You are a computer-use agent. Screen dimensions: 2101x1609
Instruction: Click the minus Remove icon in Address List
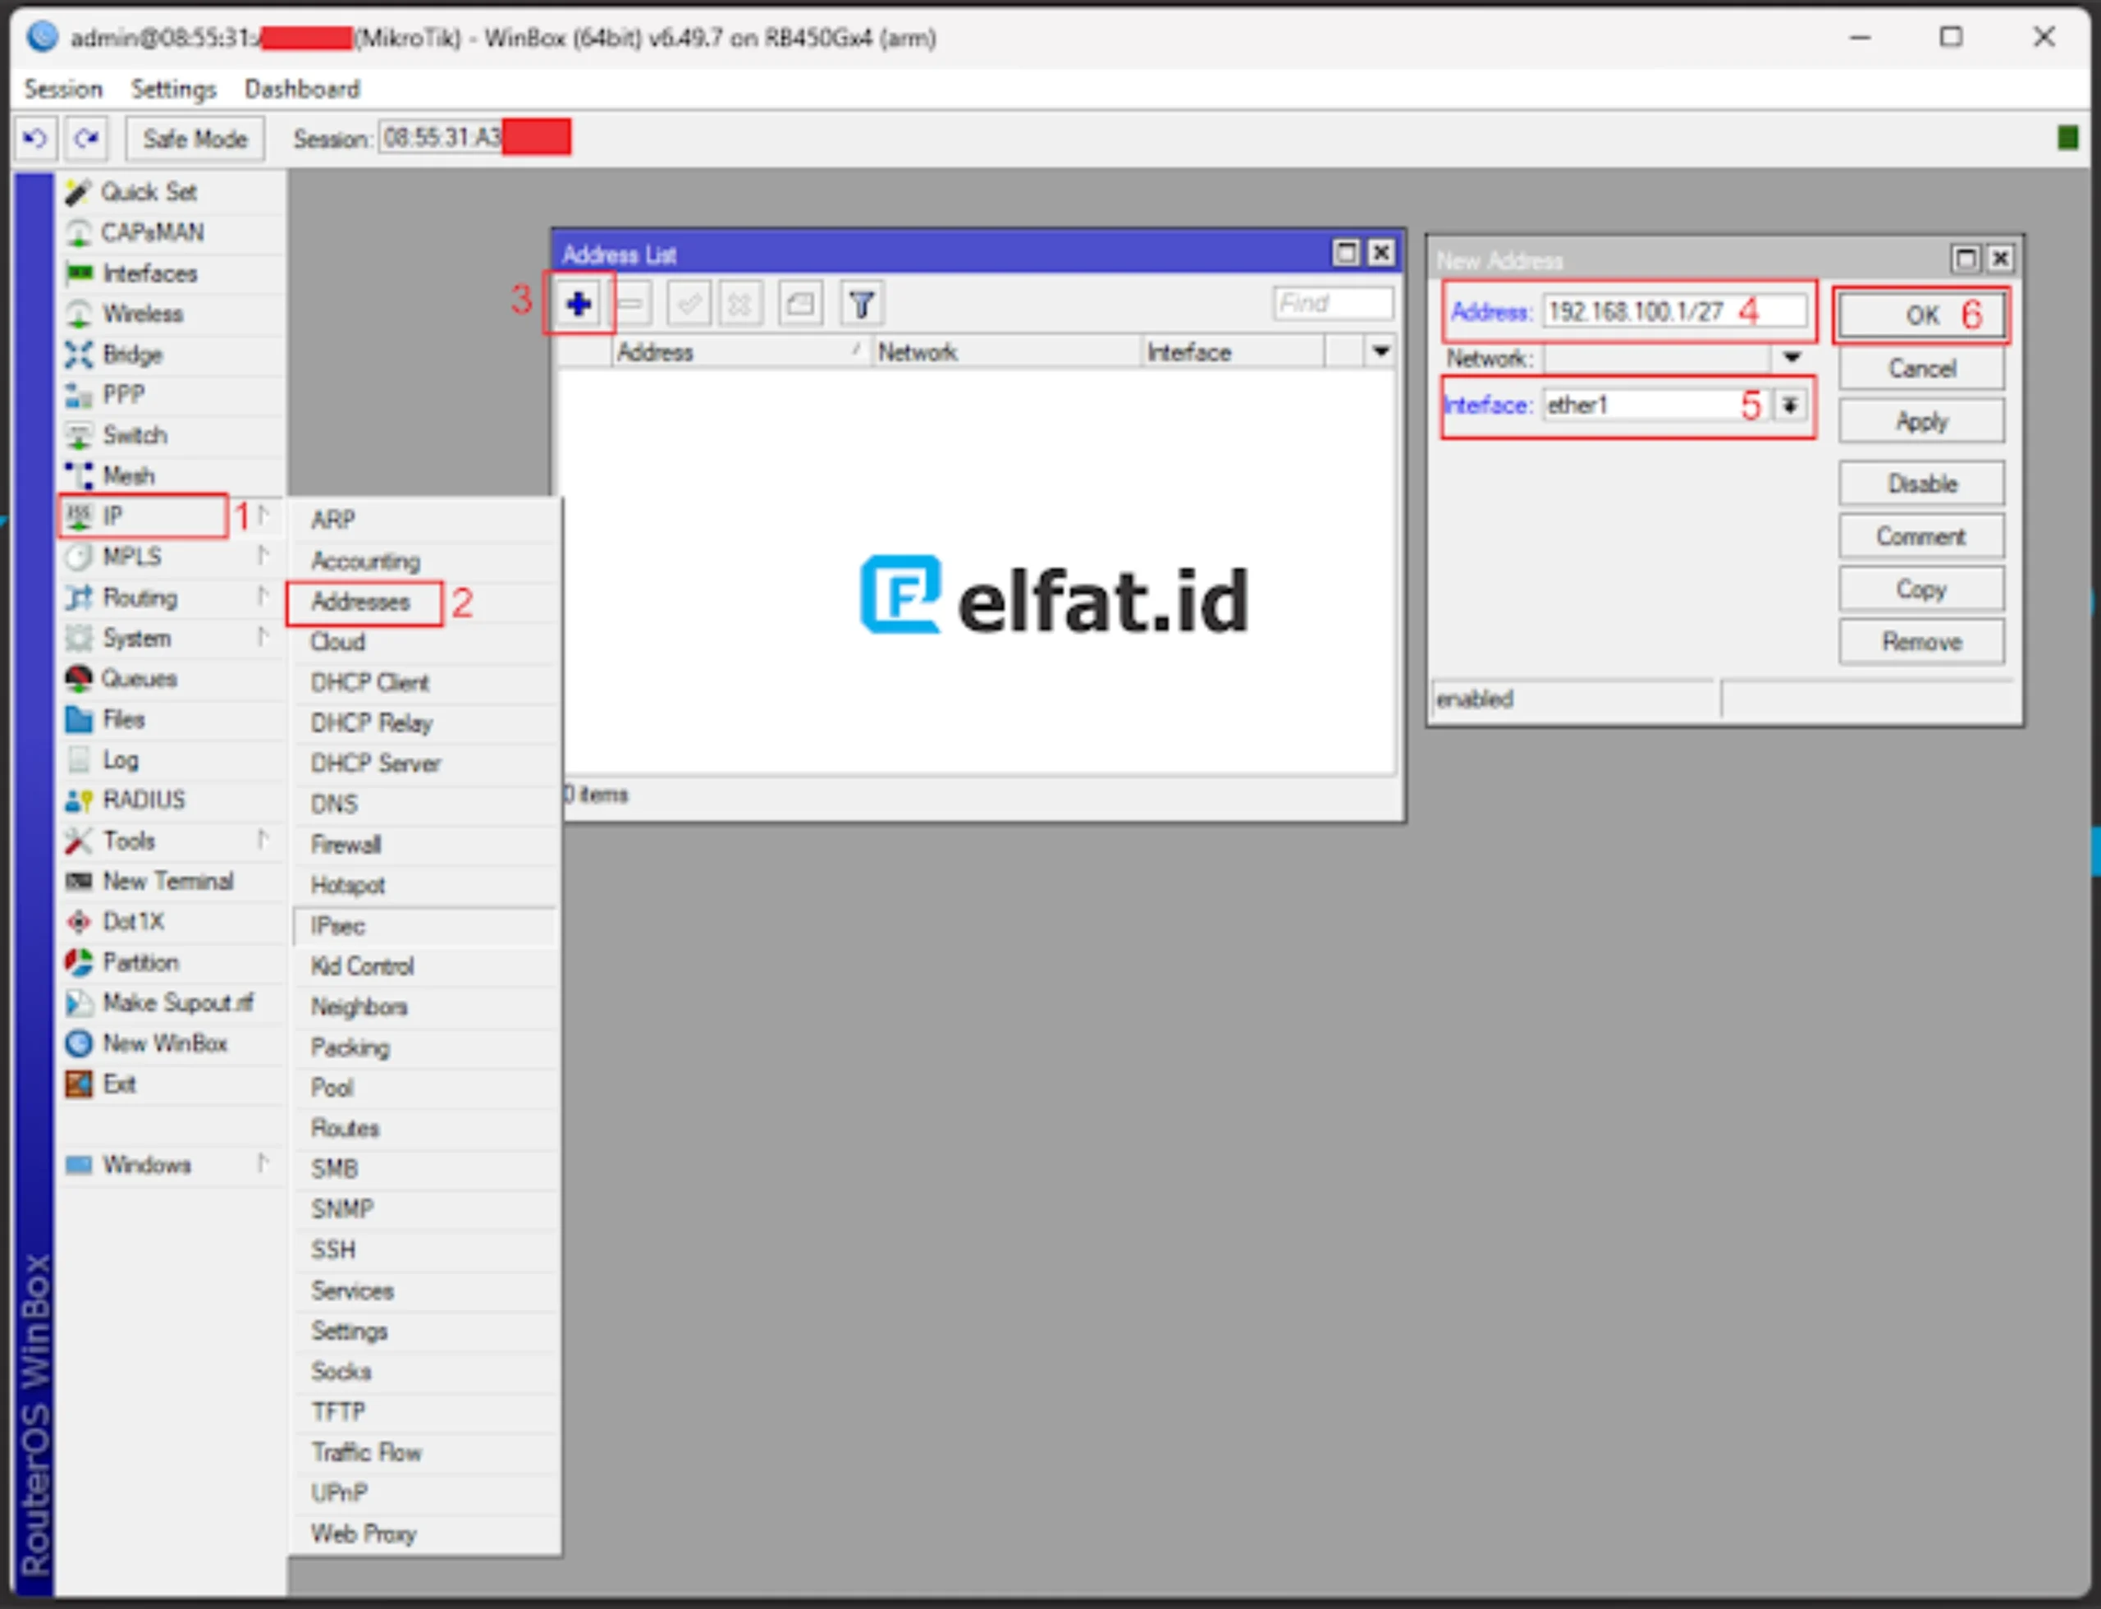[x=631, y=305]
